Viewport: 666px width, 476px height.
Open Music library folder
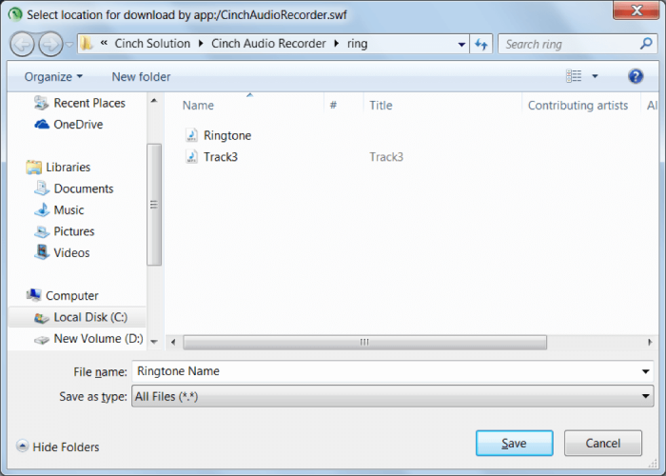pyautogui.click(x=69, y=209)
